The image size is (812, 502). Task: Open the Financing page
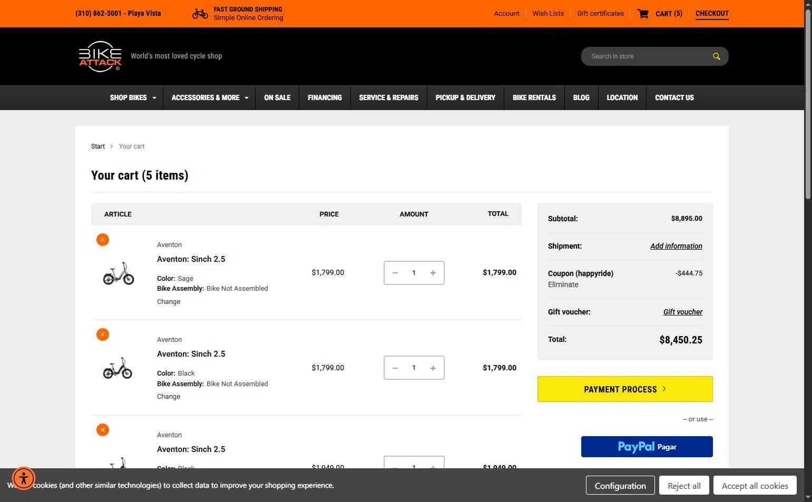pyautogui.click(x=325, y=97)
